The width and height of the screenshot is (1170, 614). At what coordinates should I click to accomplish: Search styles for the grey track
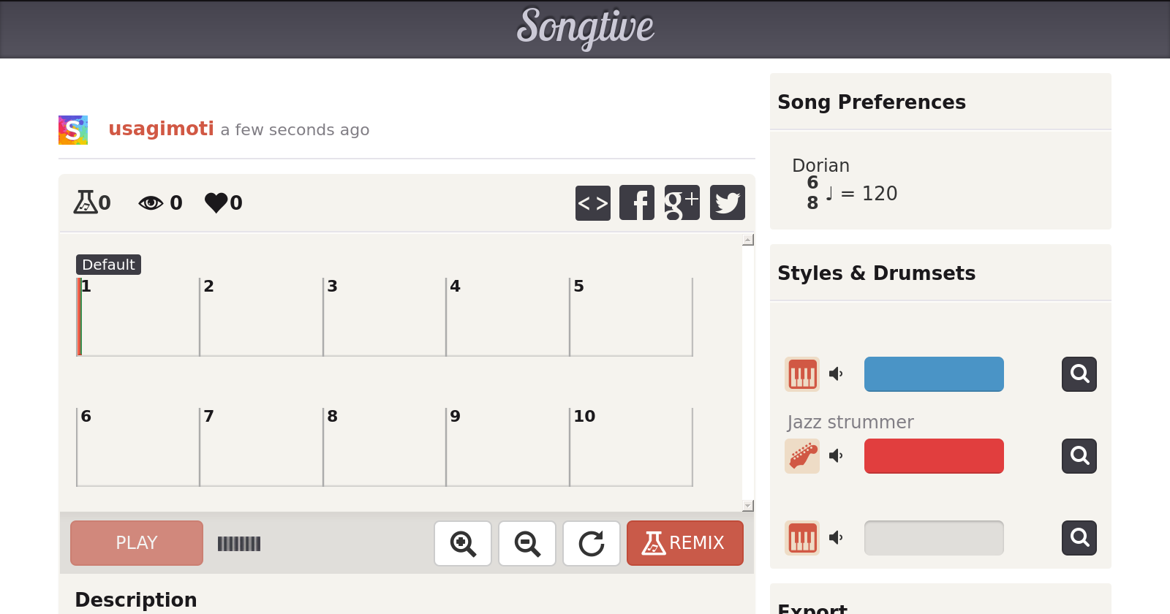pyautogui.click(x=1079, y=538)
